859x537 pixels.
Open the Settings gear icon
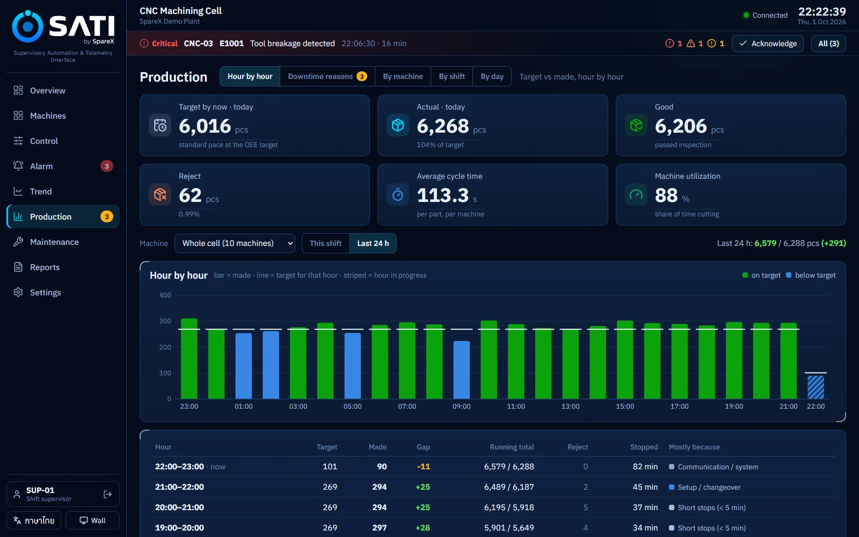coord(18,292)
